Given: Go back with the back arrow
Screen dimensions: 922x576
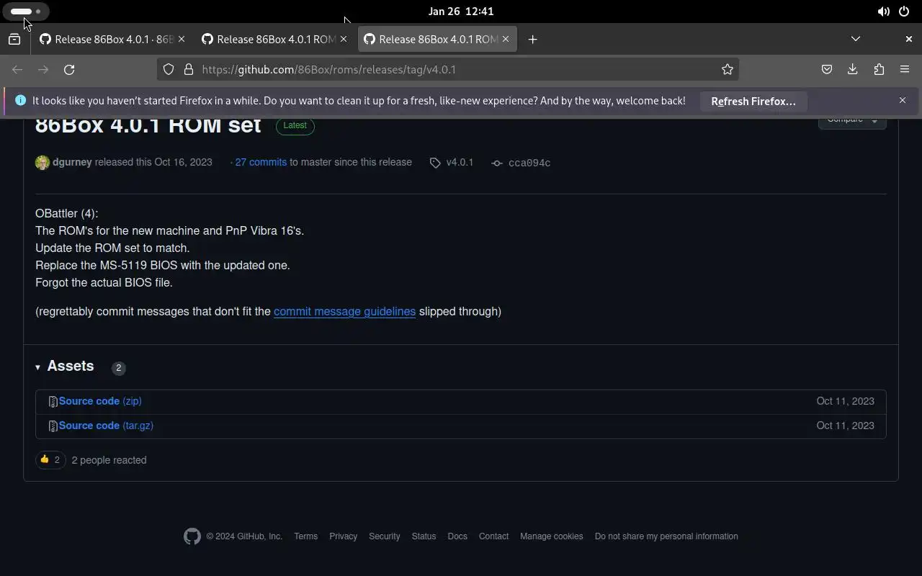Looking at the screenshot, I should 17,70.
